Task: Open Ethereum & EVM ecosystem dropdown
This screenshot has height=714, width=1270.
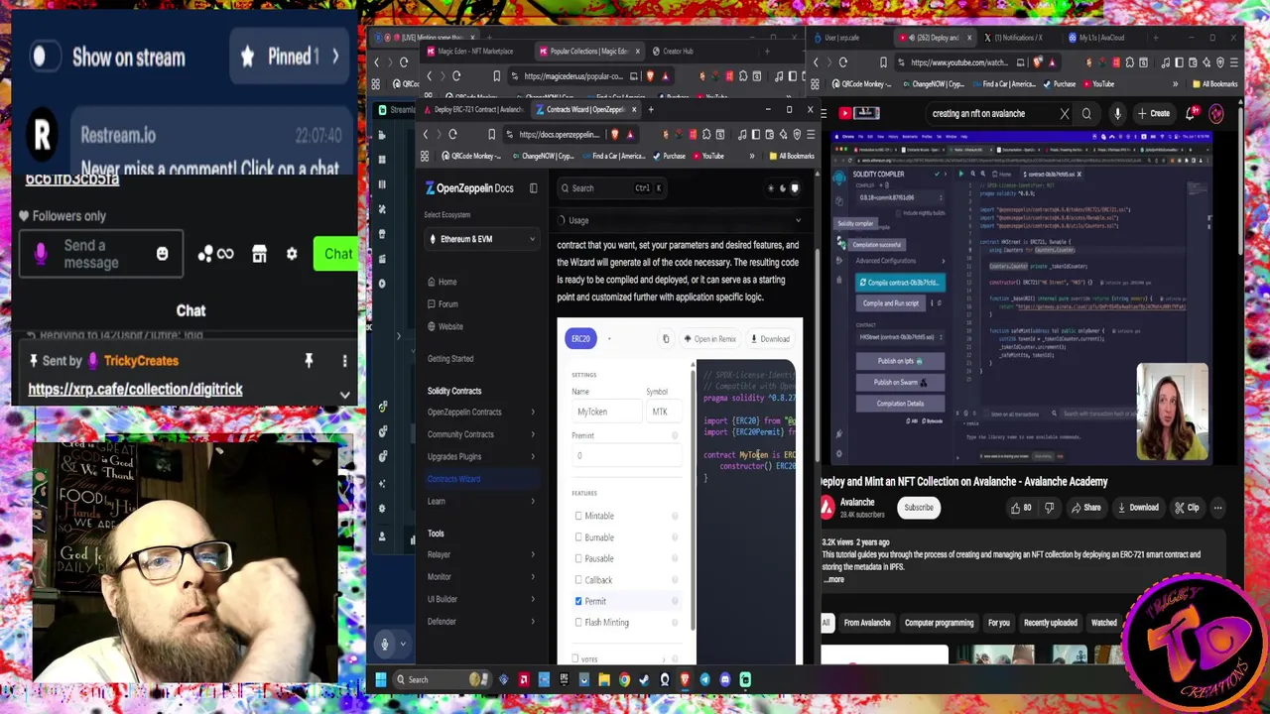Action: [481, 239]
